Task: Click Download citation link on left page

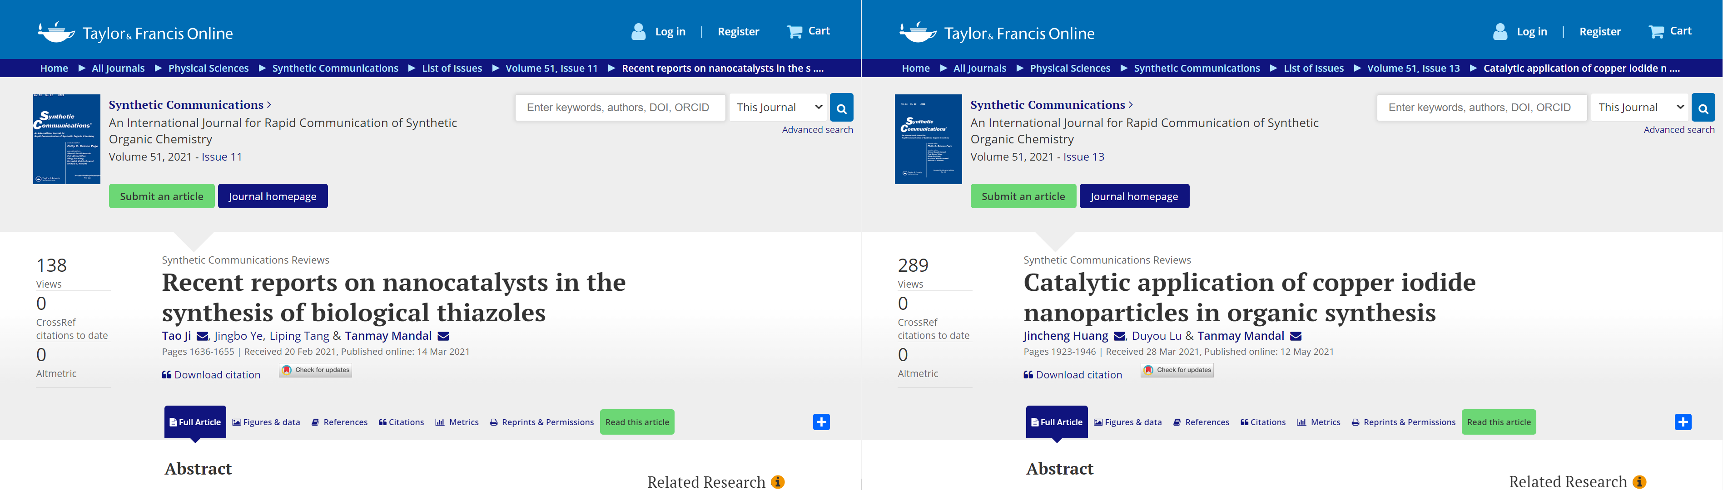Action: coord(211,375)
